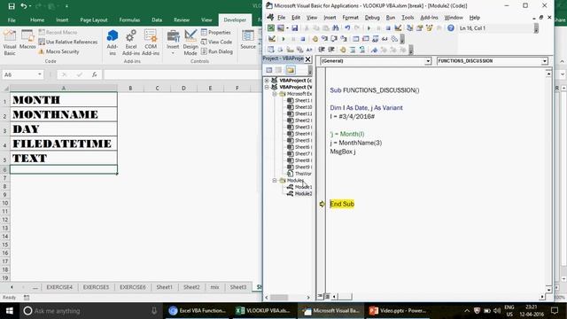The image size is (567, 319).
Task: Toggle Design Mode icon in VBA standard toolbar
Action: pyautogui.click(x=398, y=27)
